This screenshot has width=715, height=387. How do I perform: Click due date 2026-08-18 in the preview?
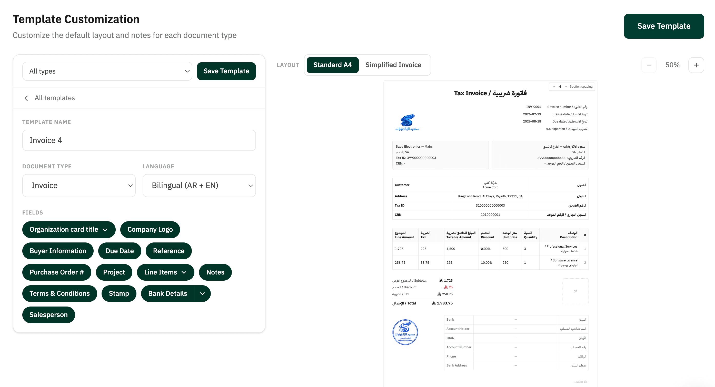532,121
